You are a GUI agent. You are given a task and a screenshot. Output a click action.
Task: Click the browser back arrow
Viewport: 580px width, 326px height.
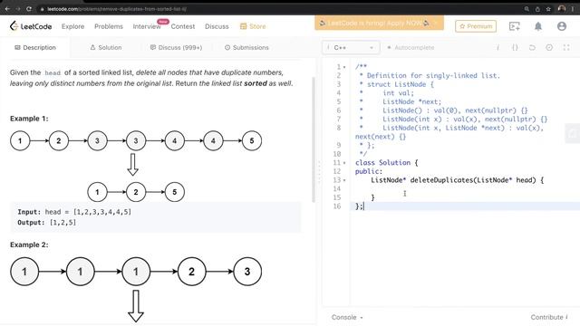pyautogui.click(x=7, y=8)
